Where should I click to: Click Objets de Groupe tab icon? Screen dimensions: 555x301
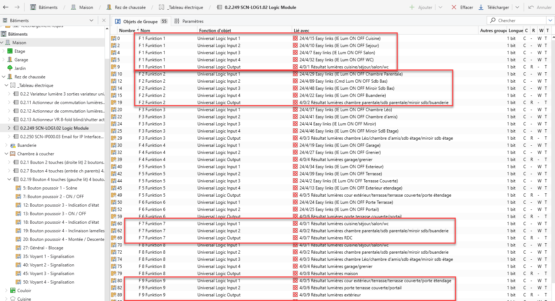[x=118, y=21]
